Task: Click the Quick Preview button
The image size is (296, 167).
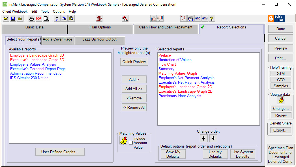Action: pos(134,62)
